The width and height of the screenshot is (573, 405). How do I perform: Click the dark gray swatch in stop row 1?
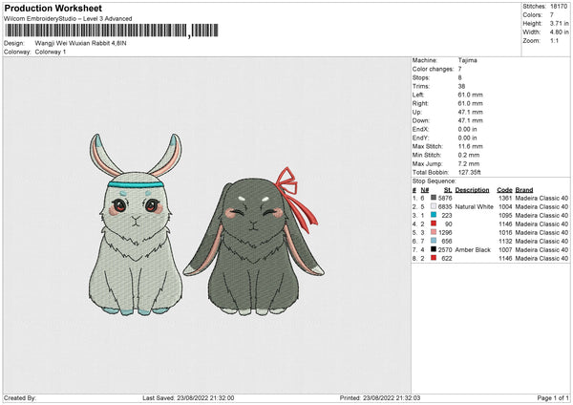pyautogui.click(x=434, y=198)
